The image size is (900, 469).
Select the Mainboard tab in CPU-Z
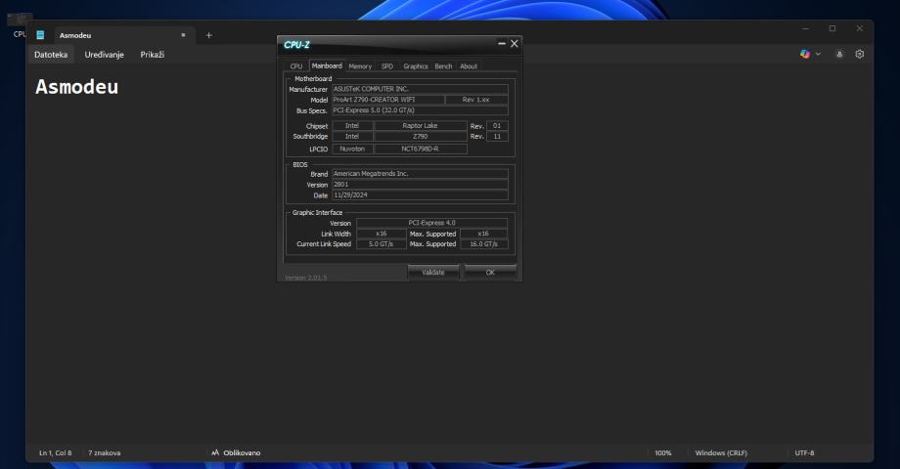click(x=327, y=65)
